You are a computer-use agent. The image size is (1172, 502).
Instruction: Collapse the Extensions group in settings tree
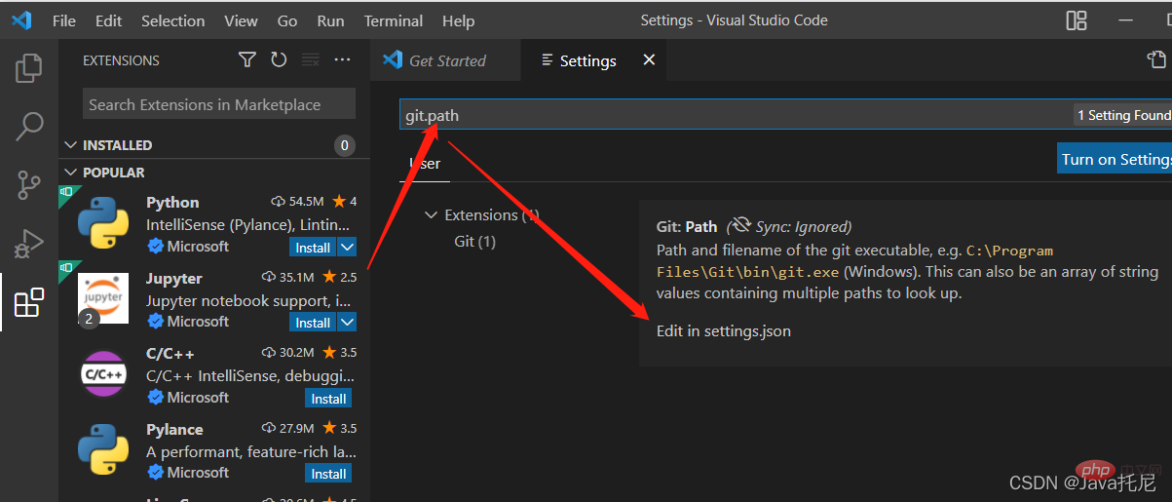pyautogui.click(x=431, y=215)
